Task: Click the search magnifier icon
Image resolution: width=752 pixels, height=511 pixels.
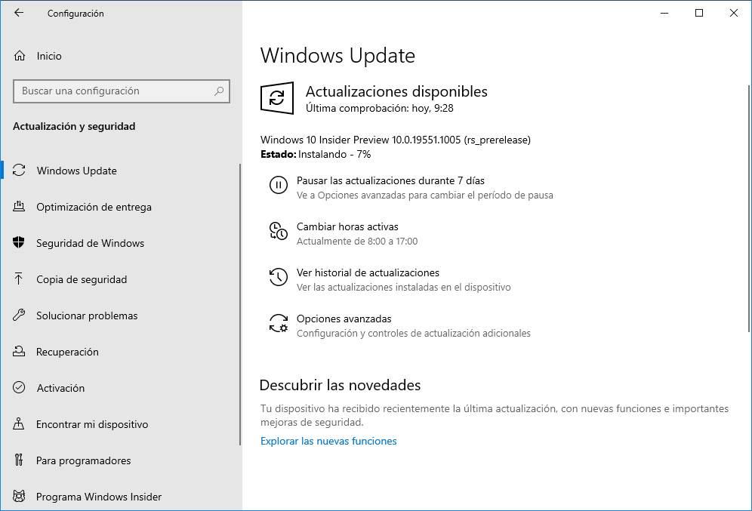Action: [x=219, y=91]
